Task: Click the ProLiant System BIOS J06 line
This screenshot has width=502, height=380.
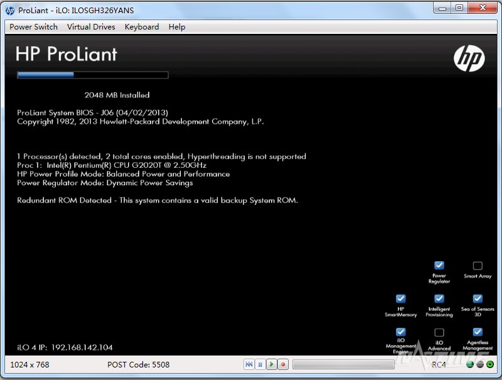Action: 92,113
